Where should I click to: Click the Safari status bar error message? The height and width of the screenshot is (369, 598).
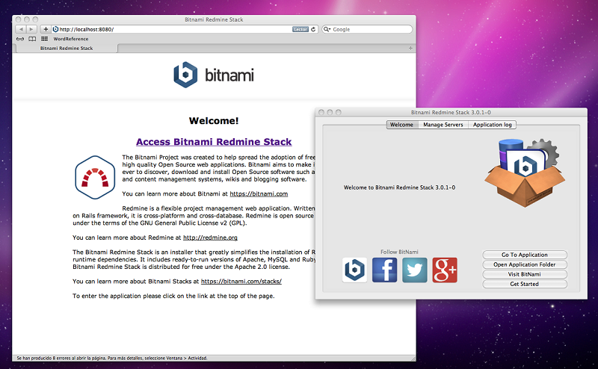coord(112,359)
